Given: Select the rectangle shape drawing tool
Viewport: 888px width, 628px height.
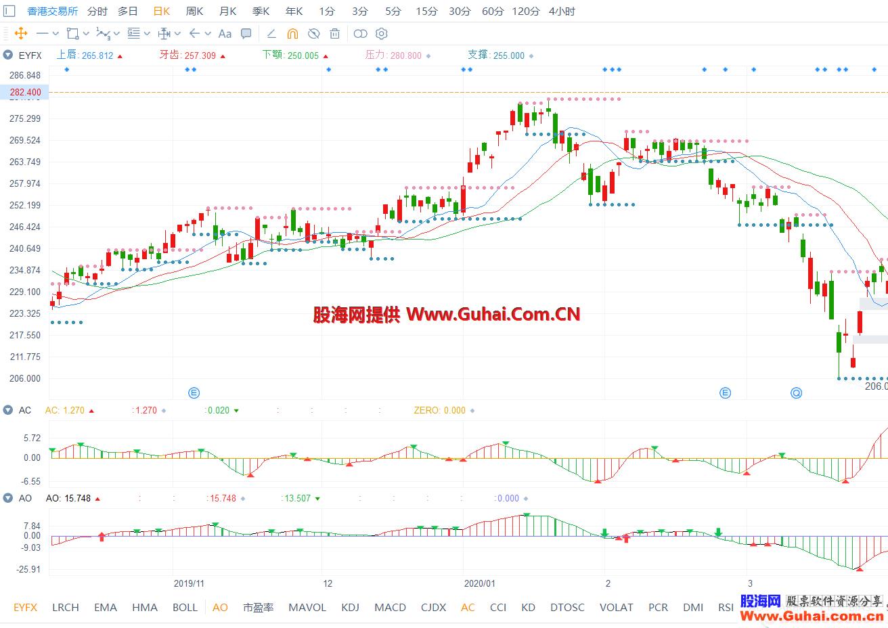Looking at the screenshot, I should [x=72, y=33].
